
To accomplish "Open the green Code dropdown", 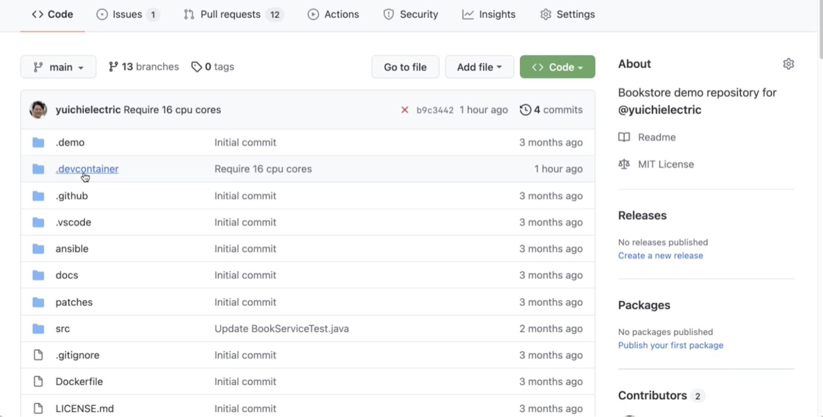I will (557, 67).
